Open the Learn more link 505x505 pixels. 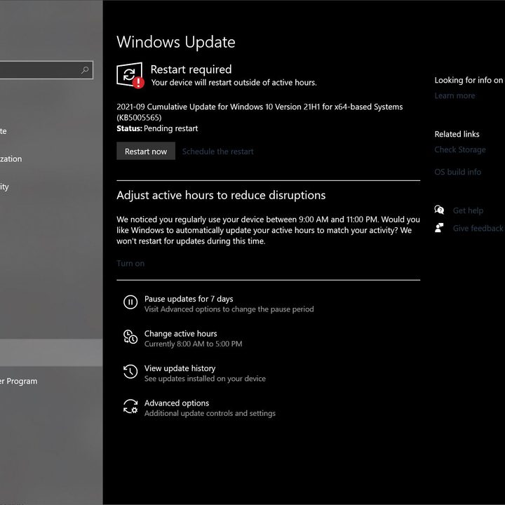click(x=454, y=95)
